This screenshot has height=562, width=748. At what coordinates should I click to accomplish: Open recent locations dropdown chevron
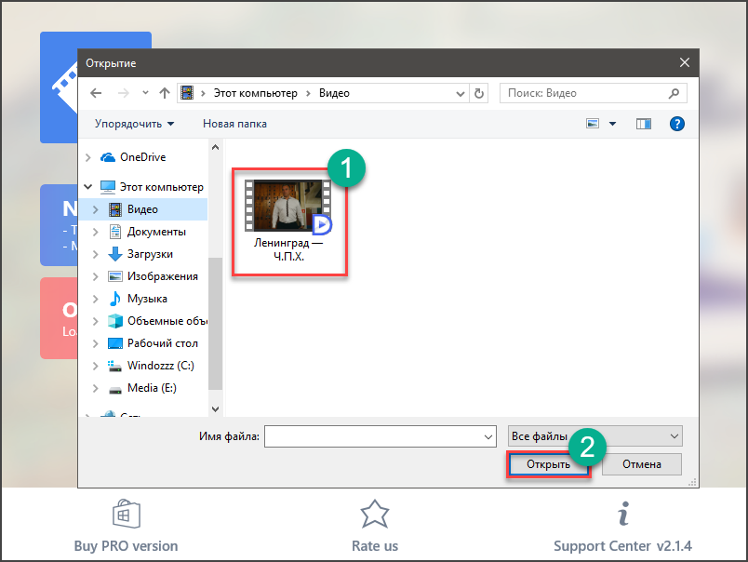click(145, 92)
